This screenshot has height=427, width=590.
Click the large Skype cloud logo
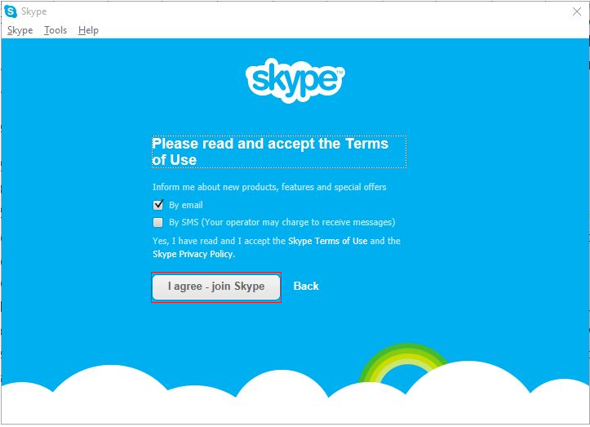click(295, 80)
